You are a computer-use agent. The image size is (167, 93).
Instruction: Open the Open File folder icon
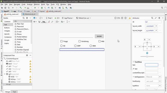[x=2, y=8]
